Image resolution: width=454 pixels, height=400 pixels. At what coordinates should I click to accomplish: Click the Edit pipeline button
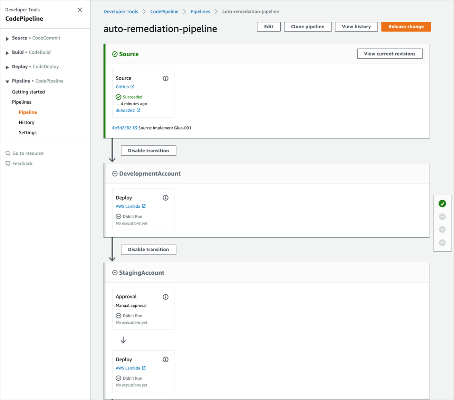[269, 27]
